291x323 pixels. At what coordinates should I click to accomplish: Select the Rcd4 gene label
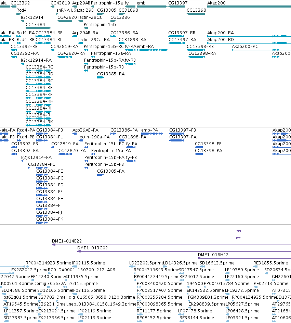[x=22, y=10]
